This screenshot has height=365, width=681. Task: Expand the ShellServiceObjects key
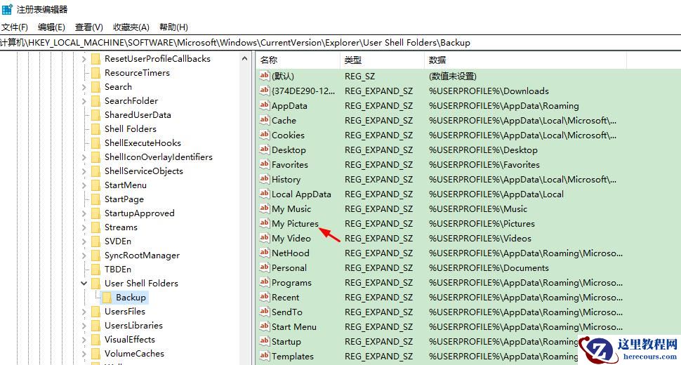tap(84, 171)
